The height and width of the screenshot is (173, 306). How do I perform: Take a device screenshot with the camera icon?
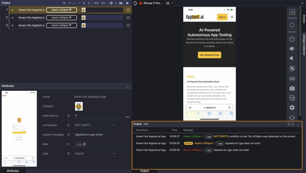[292, 88]
